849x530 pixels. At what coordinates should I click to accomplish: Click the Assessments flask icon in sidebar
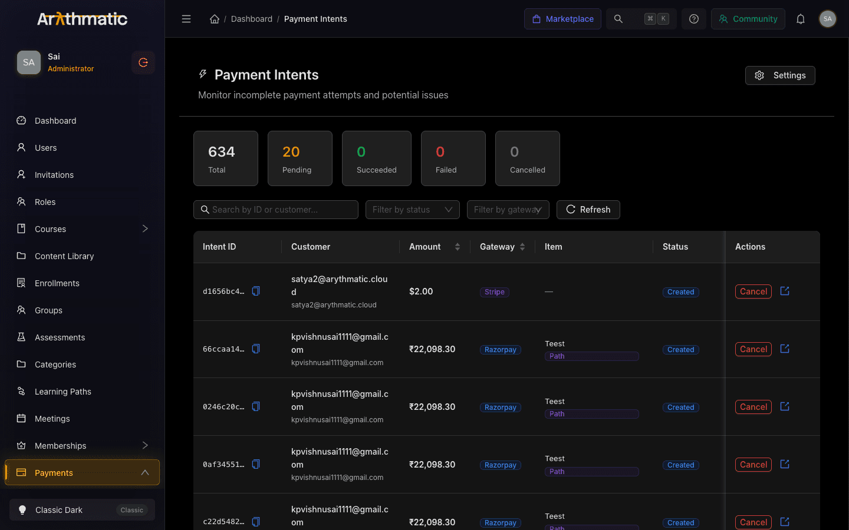(x=21, y=337)
